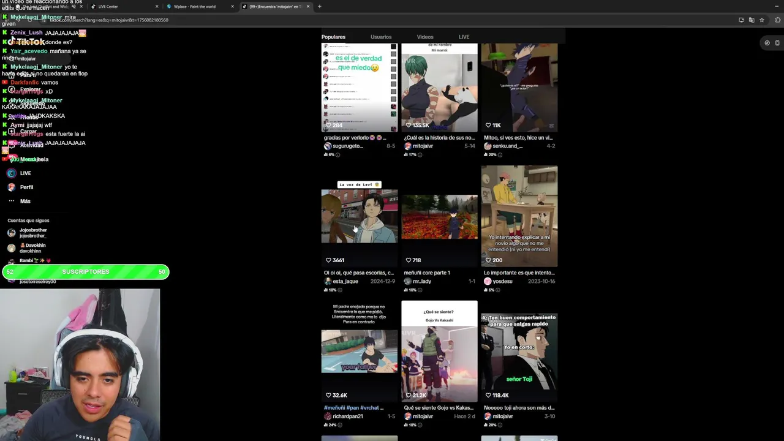
Task: Click caption 'Oi oi oi, qué pasa escorias'
Action: click(x=358, y=273)
